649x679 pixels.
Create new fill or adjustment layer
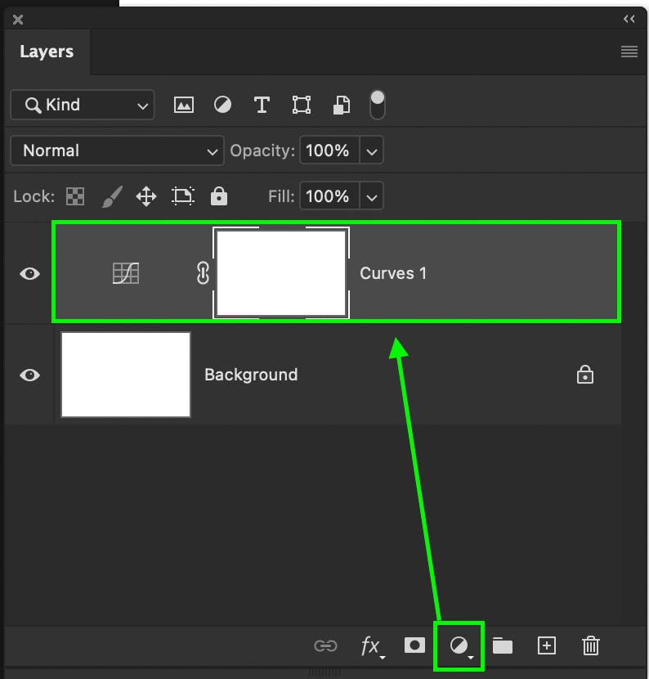coord(460,646)
